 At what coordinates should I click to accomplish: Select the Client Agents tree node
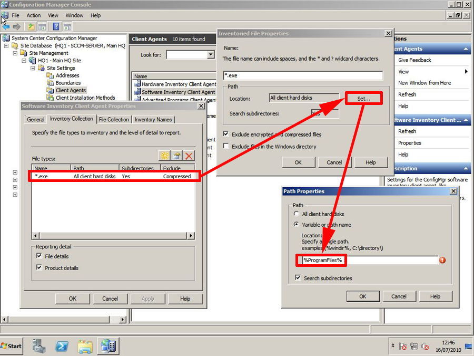(71, 90)
